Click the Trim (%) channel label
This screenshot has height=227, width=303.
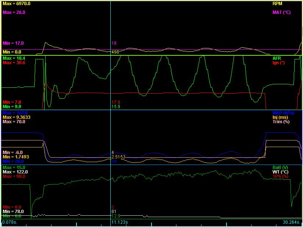tap(281, 122)
